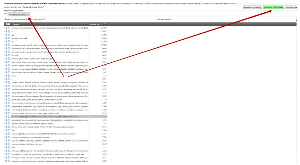Click the shield icon in the 'лестница' row
The image size is (300, 165).
click(x=6, y=89)
